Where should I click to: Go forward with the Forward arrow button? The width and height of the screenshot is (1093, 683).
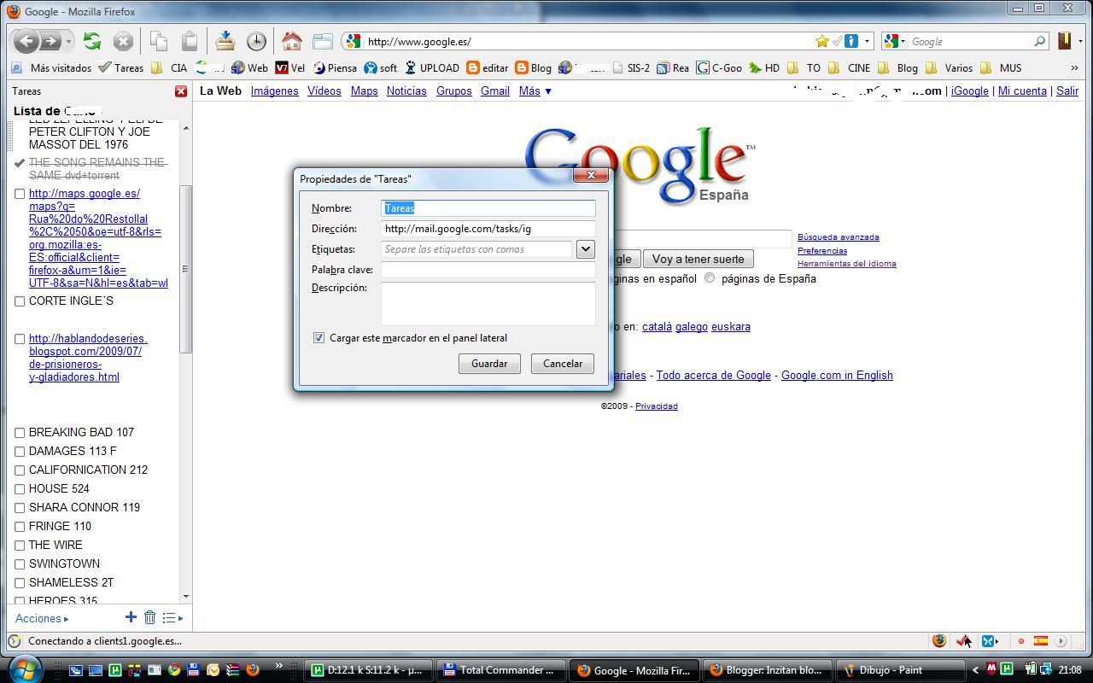click(50, 41)
